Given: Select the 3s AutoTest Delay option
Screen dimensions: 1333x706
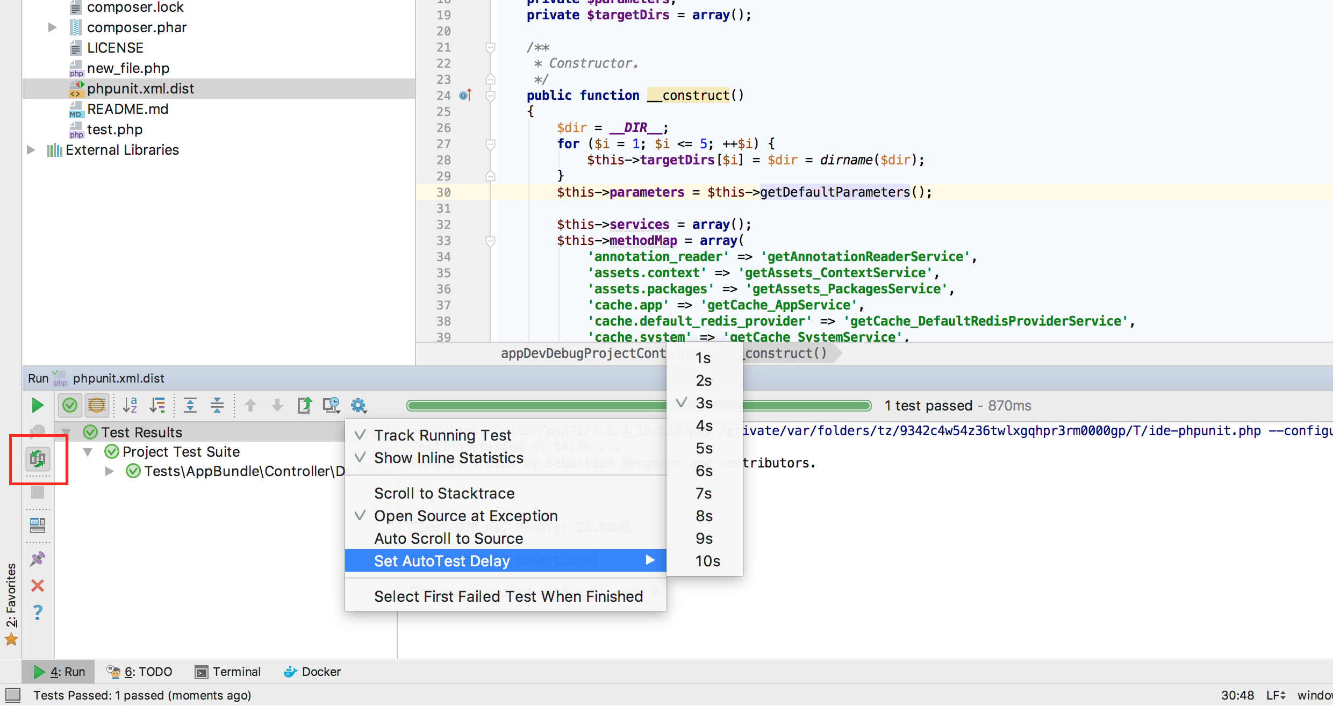Looking at the screenshot, I should coord(705,402).
